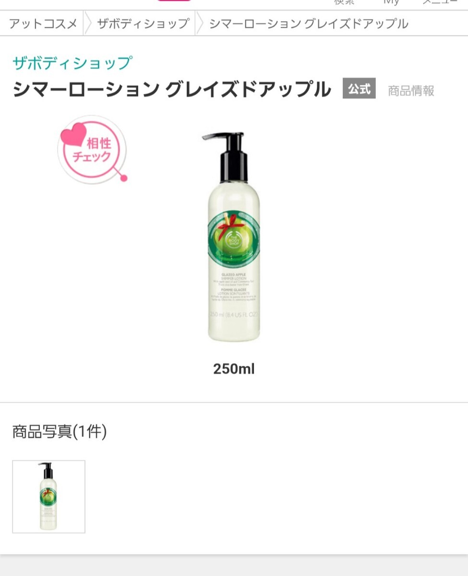The height and width of the screenshot is (576, 468).
Task: Open ザボディショップ in the breadcrumb trail
Action: point(143,24)
